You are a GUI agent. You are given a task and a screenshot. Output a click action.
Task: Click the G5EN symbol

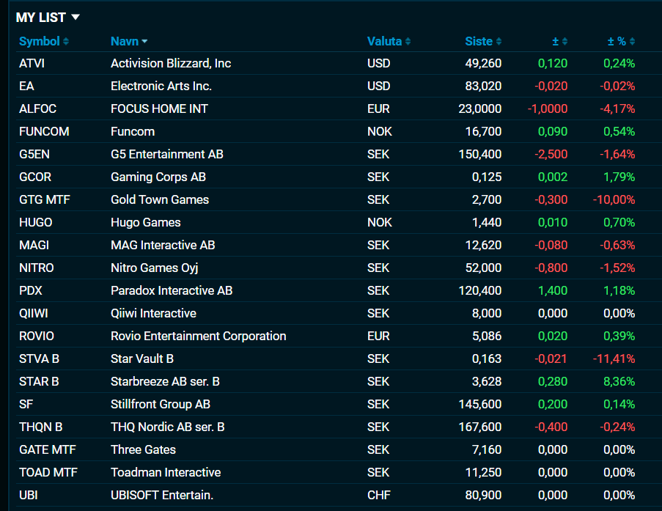(x=34, y=155)
